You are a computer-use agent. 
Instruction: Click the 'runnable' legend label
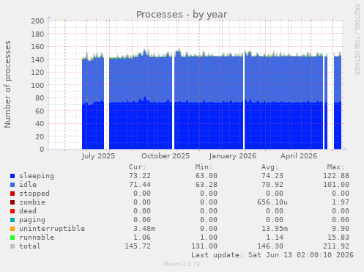[37, 238]
